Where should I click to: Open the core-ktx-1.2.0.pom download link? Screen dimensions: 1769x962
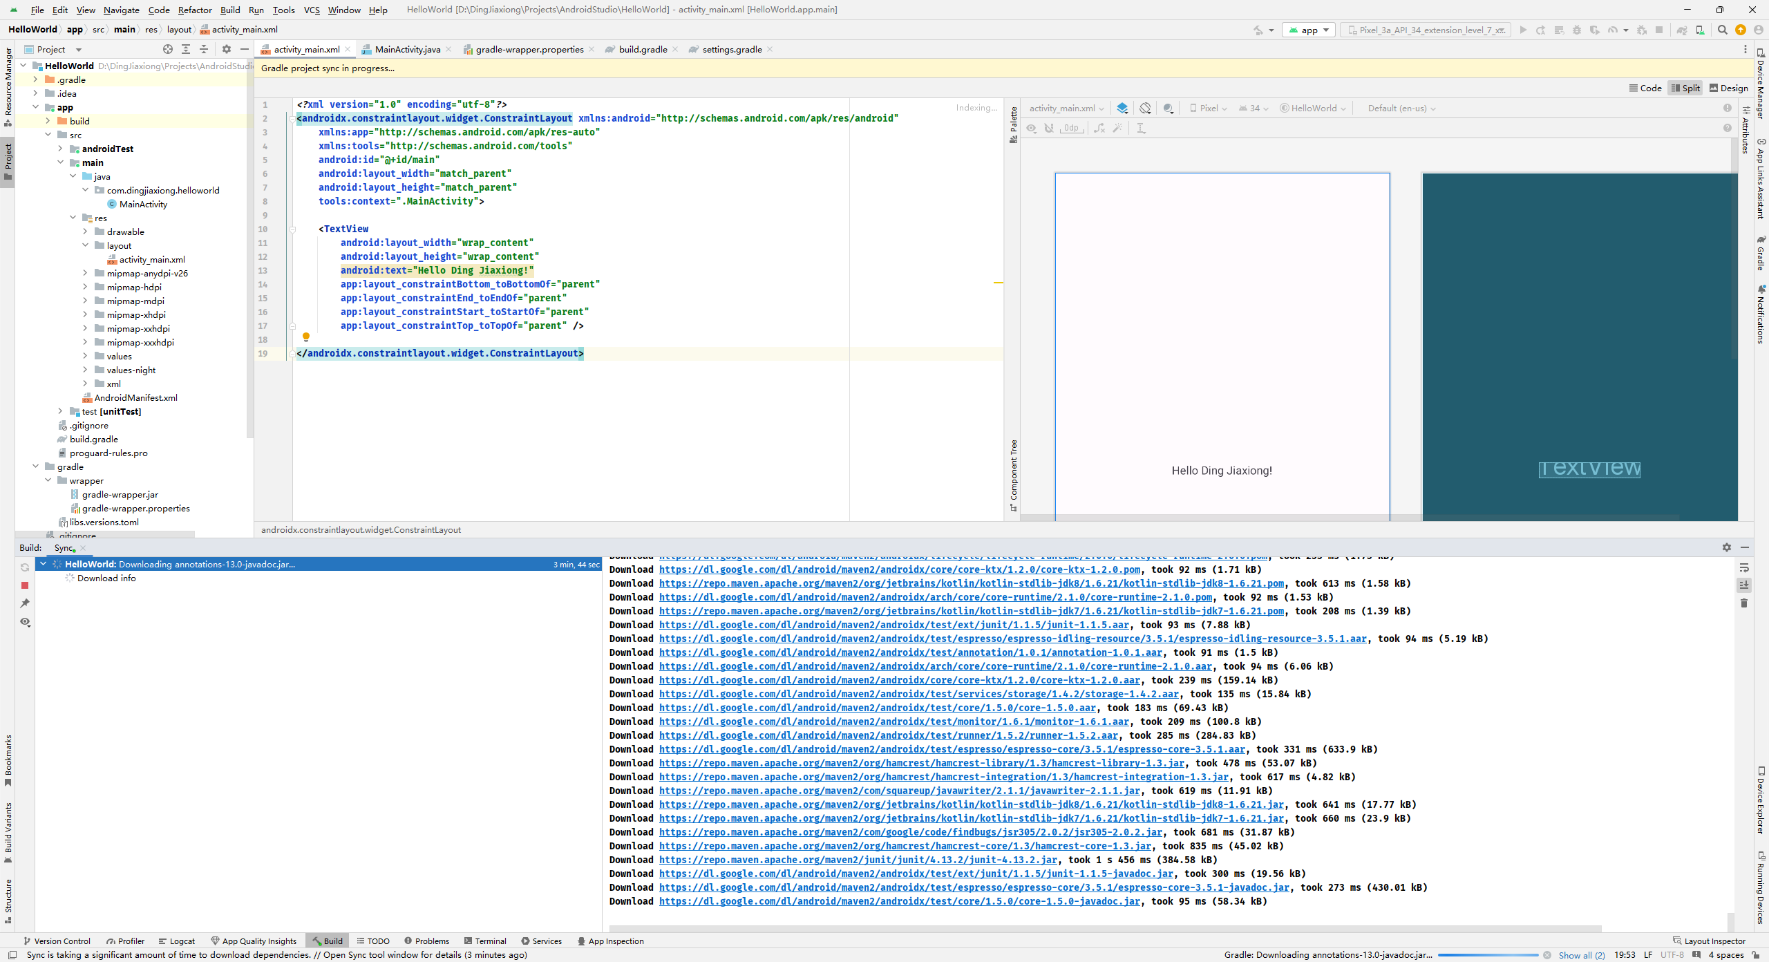pyautogui.click(x=900, y=569)
